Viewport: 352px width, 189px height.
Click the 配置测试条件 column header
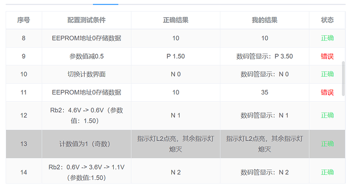(x=86, y=20)
